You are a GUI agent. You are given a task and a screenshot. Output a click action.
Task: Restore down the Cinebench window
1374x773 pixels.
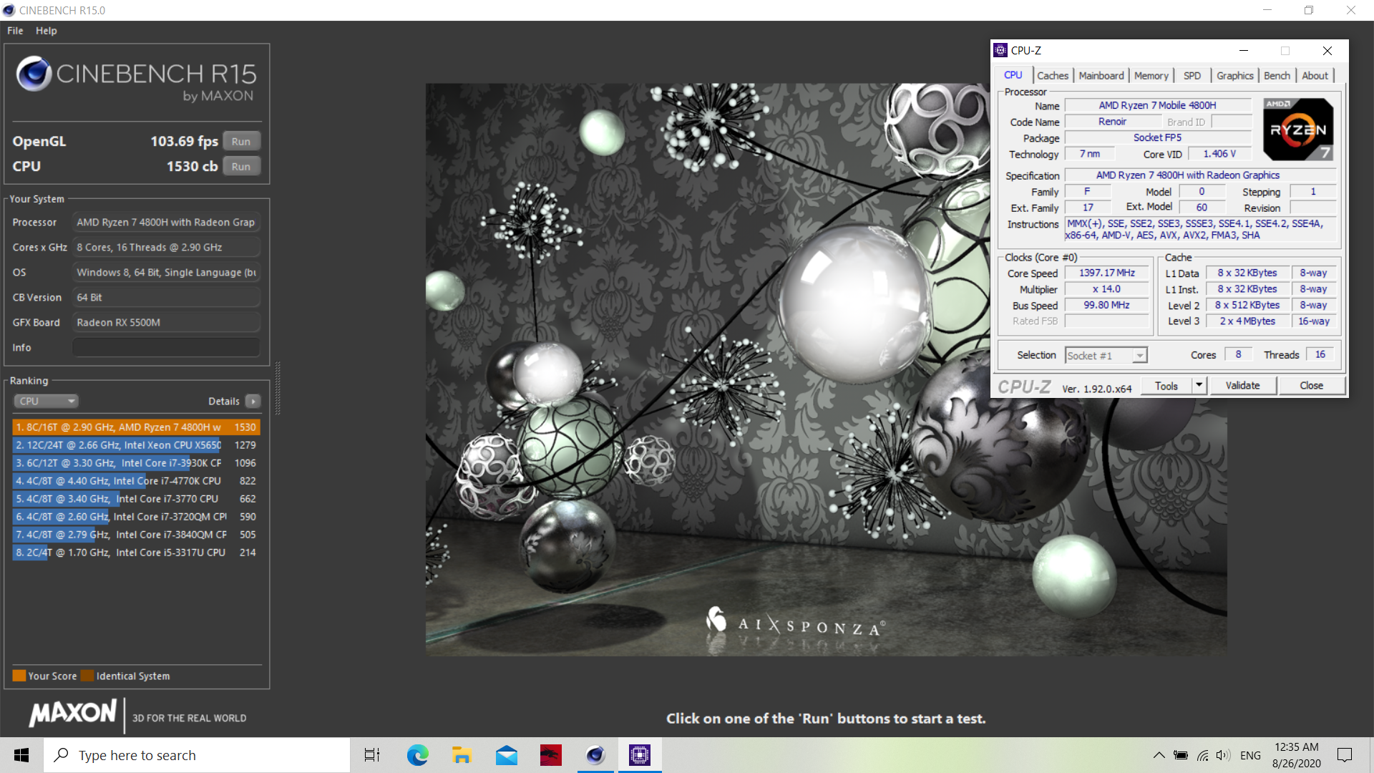coord(1309,10)
